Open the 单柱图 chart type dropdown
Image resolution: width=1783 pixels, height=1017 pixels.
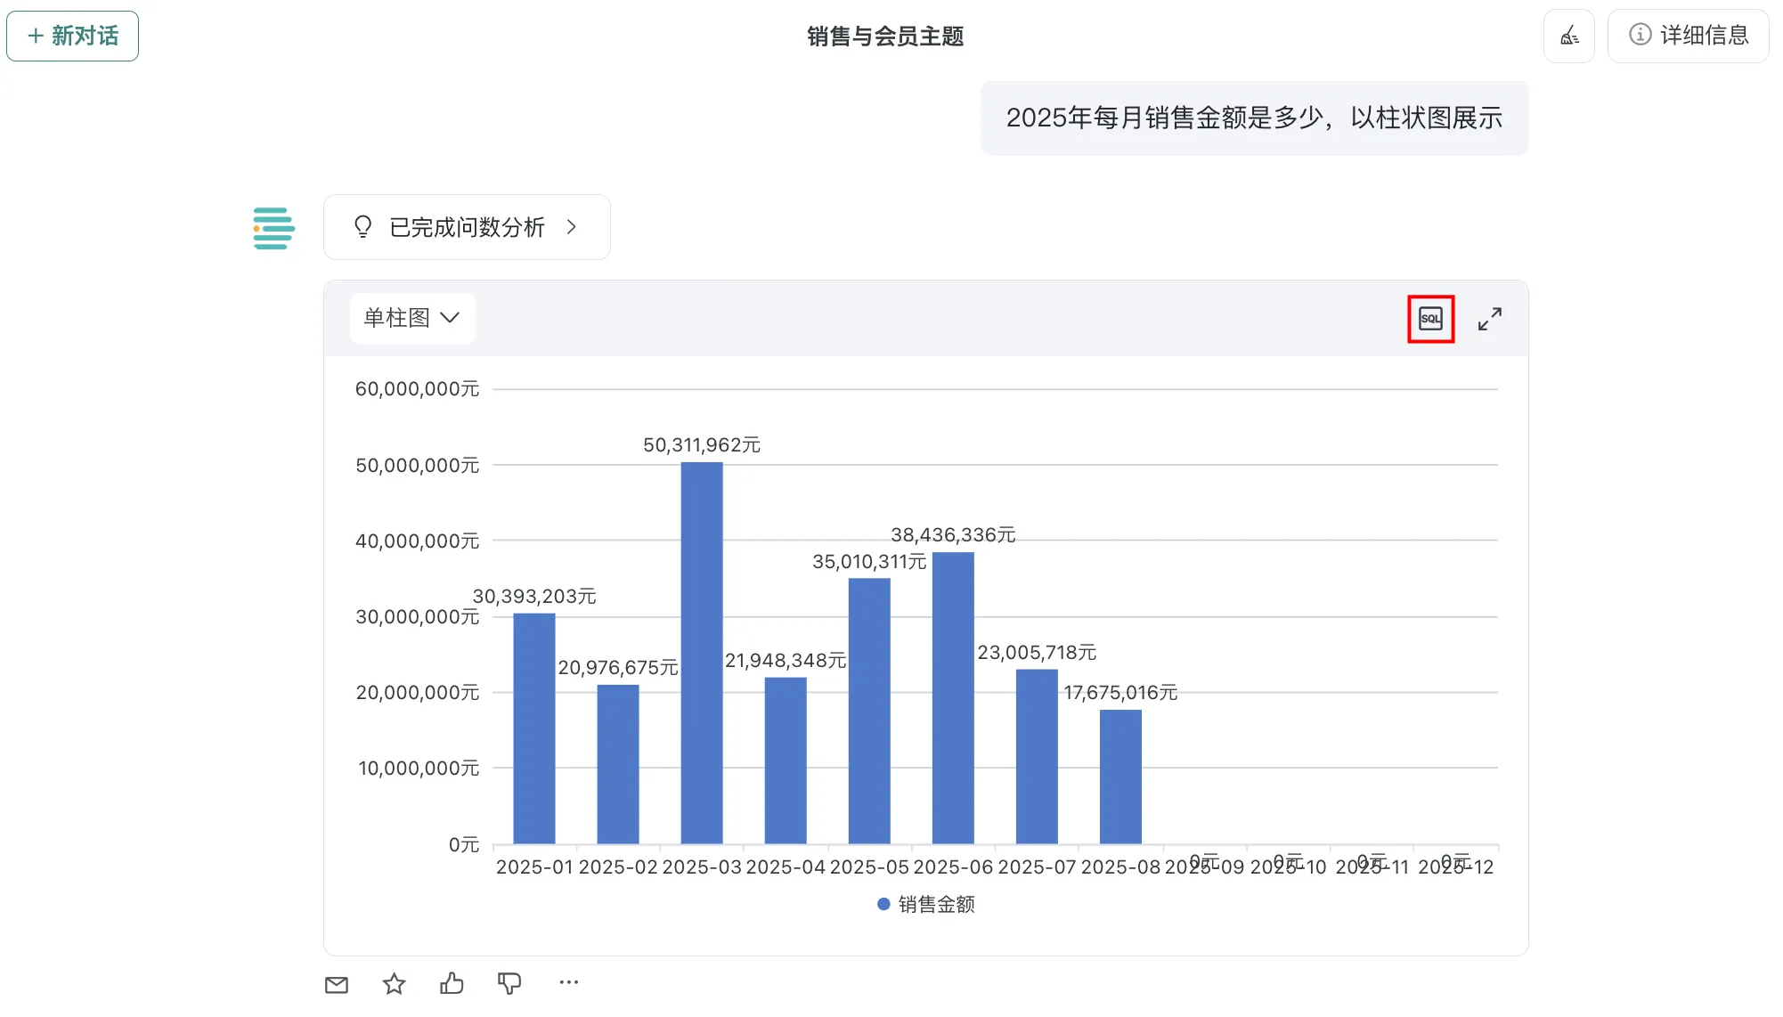click(411, 318)
